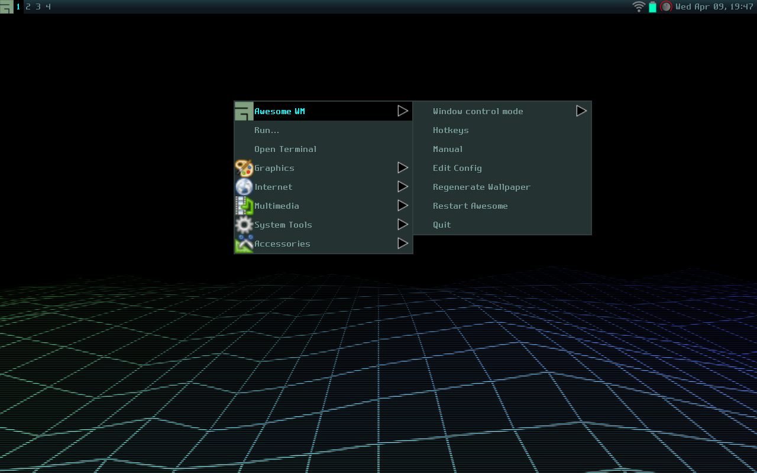Select Edit Config in the submenu

pos(502,168)
